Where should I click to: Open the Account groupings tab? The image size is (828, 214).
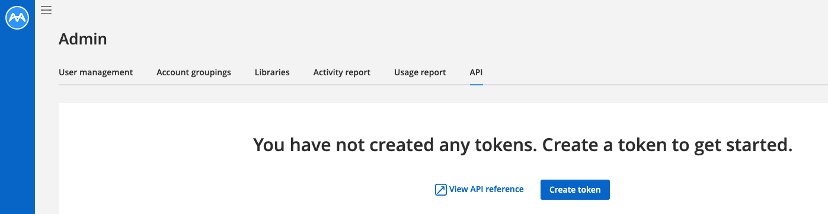click(194, 72)
